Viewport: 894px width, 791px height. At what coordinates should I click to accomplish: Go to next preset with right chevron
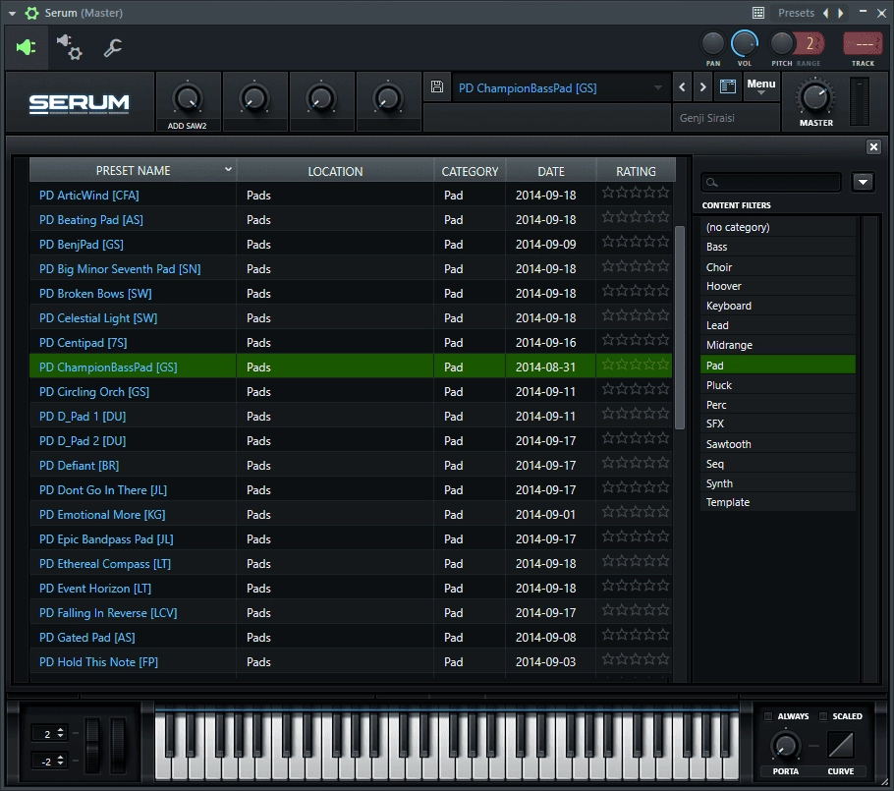703,87
